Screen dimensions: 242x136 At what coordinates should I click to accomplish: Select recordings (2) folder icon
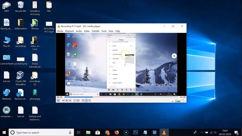[x=35, y=79]
